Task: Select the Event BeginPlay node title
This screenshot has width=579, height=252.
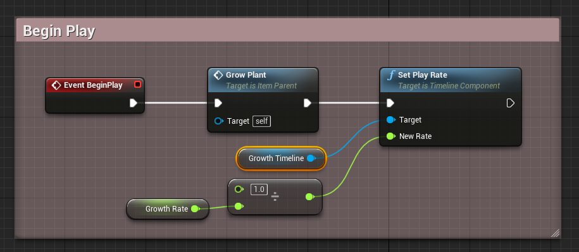Action: 93,85
